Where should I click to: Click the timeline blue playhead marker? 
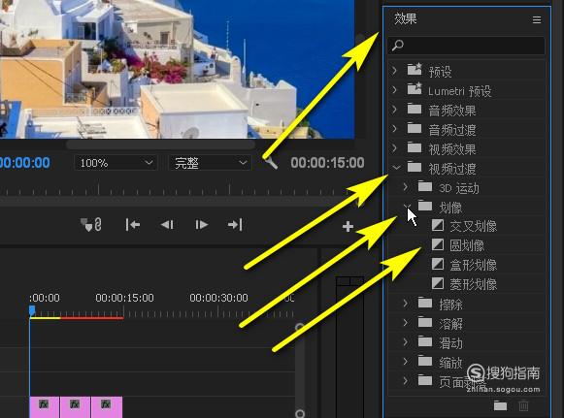32,310
